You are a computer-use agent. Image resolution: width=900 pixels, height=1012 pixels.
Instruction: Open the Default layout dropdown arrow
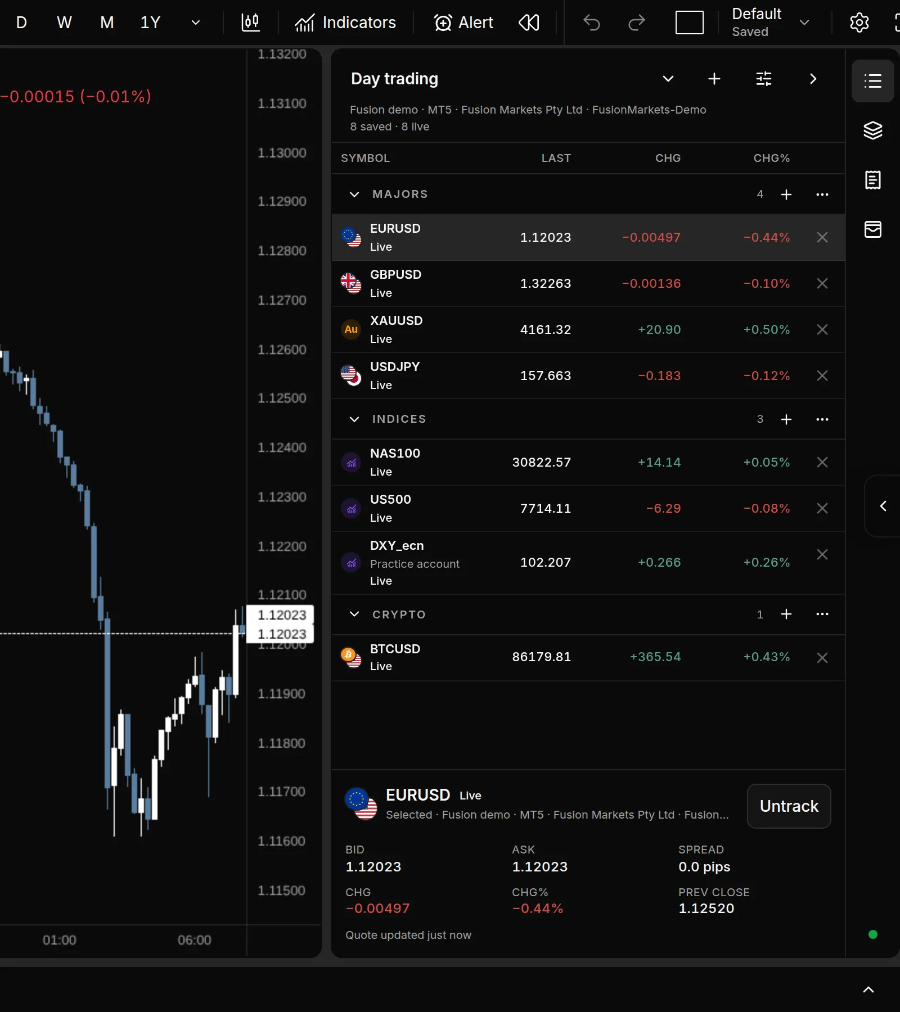(804, 22)
